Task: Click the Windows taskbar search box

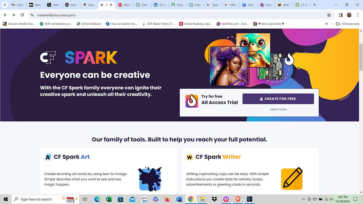Action: [x=45, y=199]
